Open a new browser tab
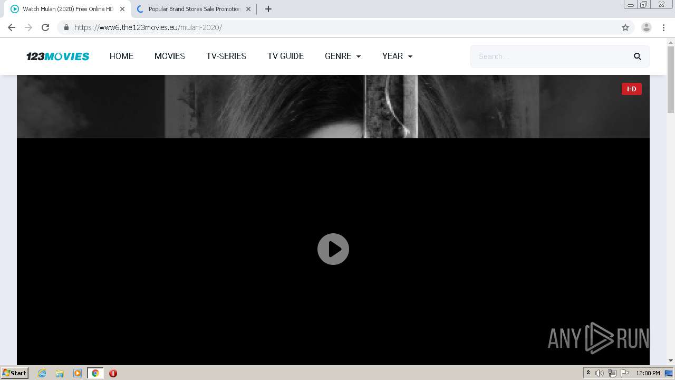 tap(268, 9)
